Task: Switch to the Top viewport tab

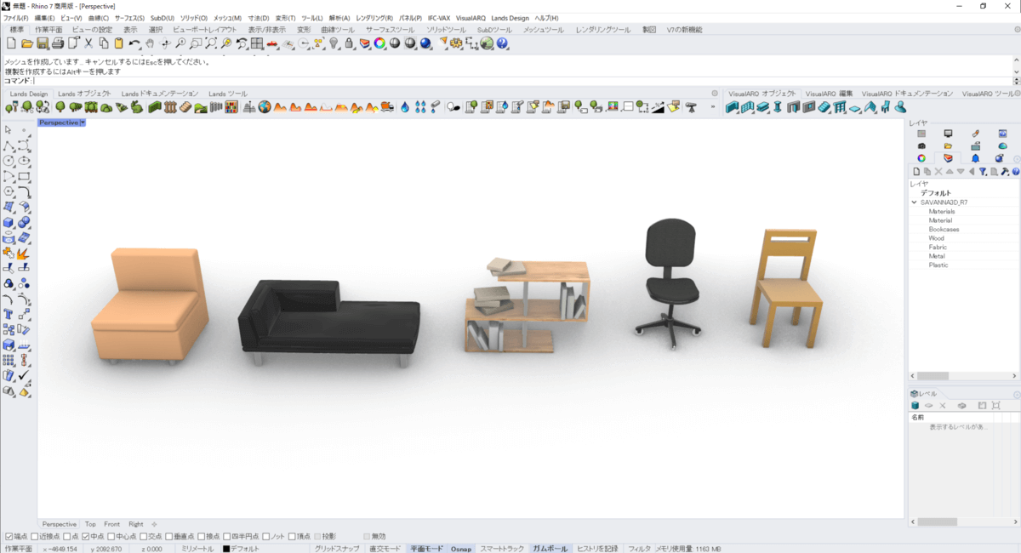Action: (x=90, y=524)
